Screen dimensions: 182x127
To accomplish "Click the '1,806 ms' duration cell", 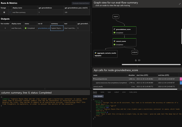I will [x=132, y=79].
